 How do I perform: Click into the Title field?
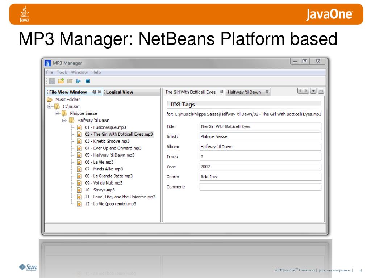click(260, 126)
